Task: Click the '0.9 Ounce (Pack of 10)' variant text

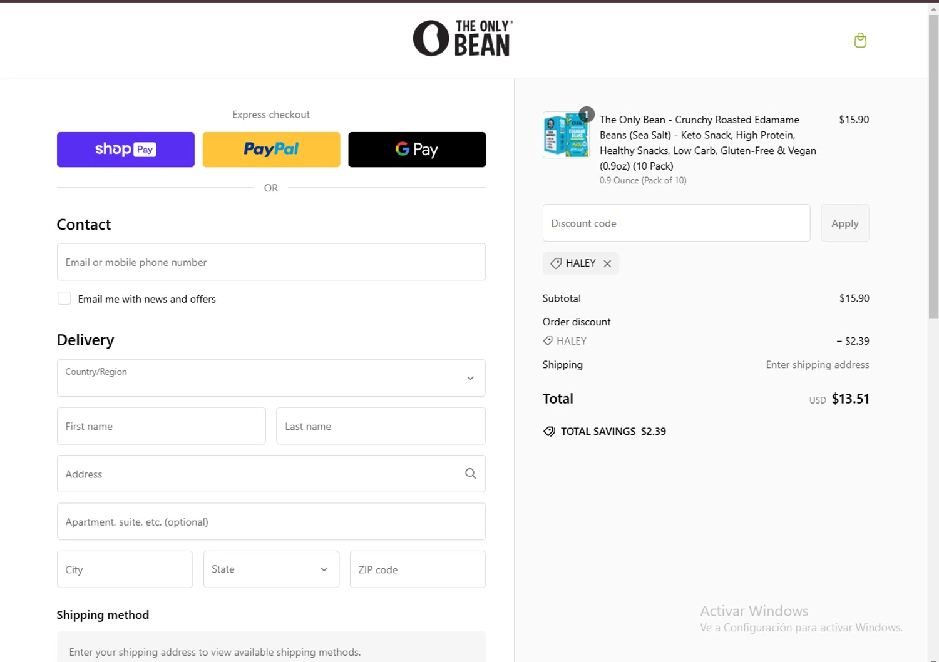Action: (x=643, y=180)
